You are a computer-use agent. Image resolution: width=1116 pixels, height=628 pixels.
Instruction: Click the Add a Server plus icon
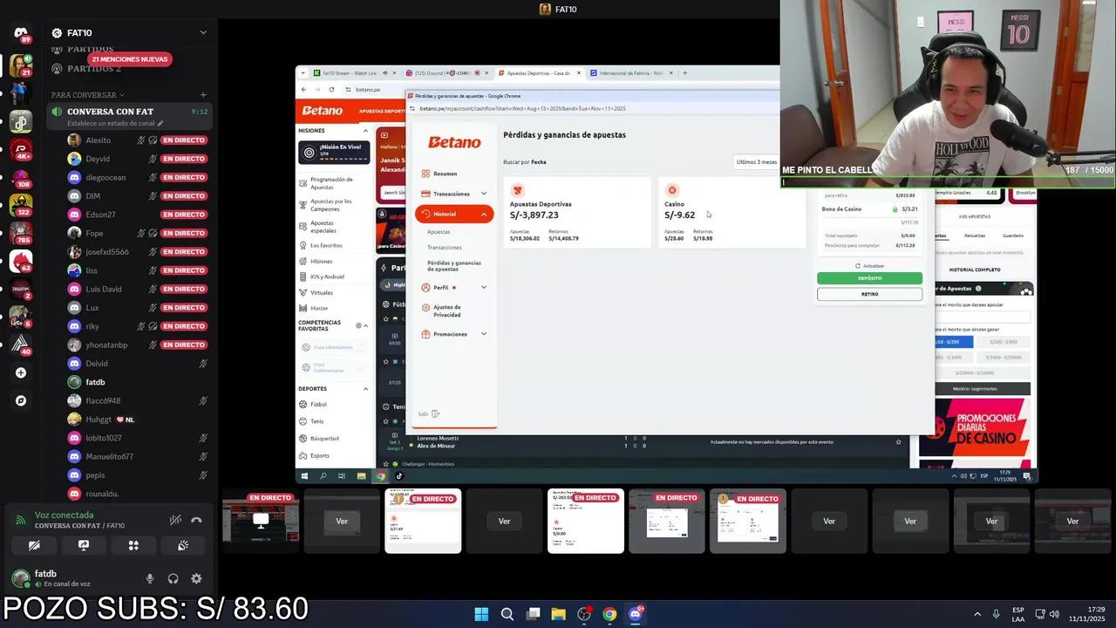click(x=21, y=372)
